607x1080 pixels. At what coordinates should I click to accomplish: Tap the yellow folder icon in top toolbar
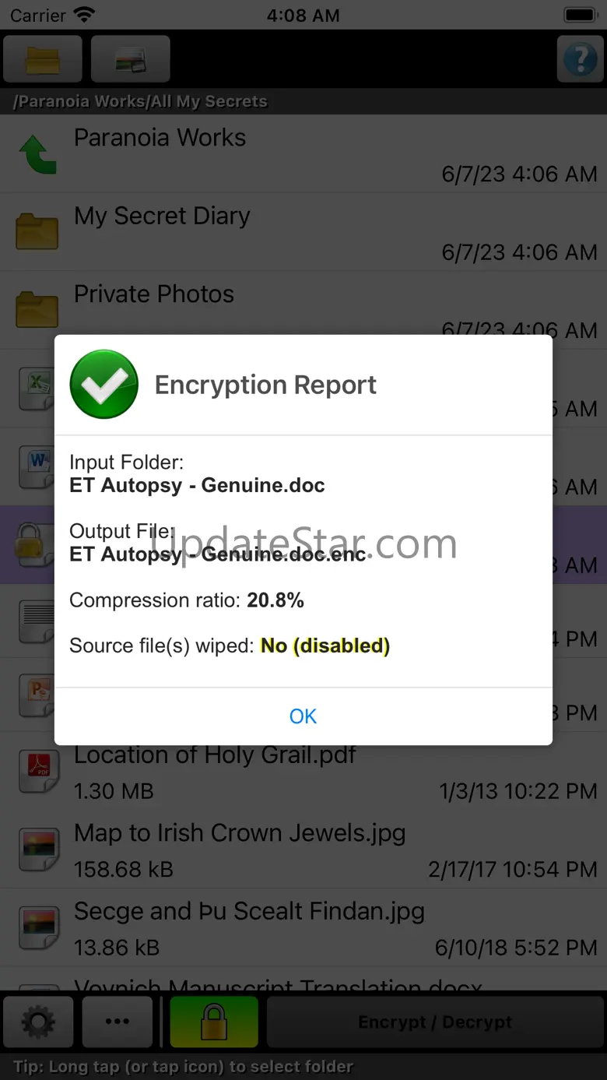point(43,59)
